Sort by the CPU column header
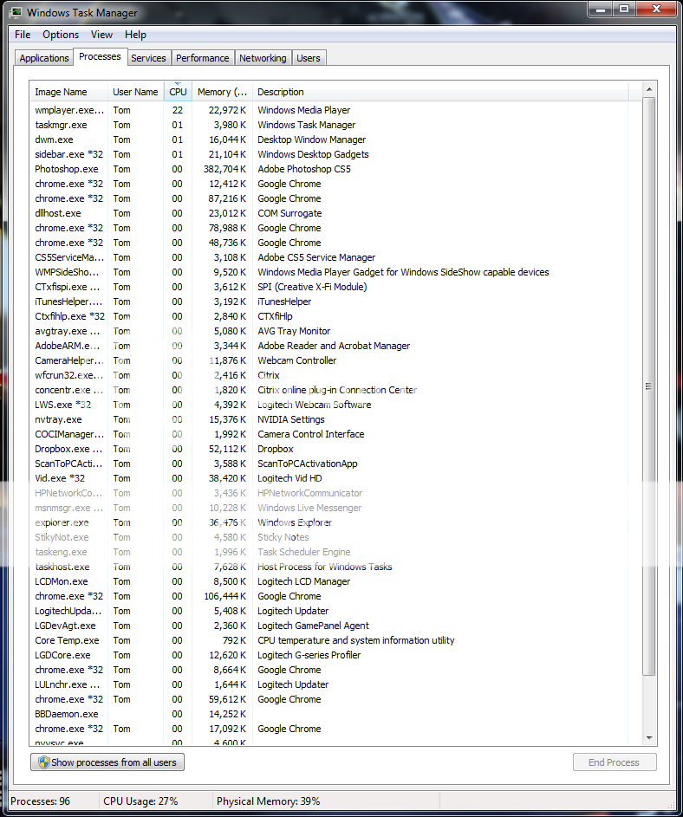Viewport: 683px width, 817px height. point(178,92)
